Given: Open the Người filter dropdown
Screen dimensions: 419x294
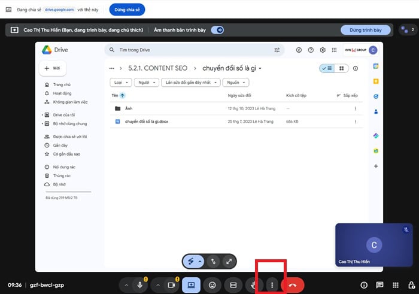Looking at the screenshot, I should 146,82.
